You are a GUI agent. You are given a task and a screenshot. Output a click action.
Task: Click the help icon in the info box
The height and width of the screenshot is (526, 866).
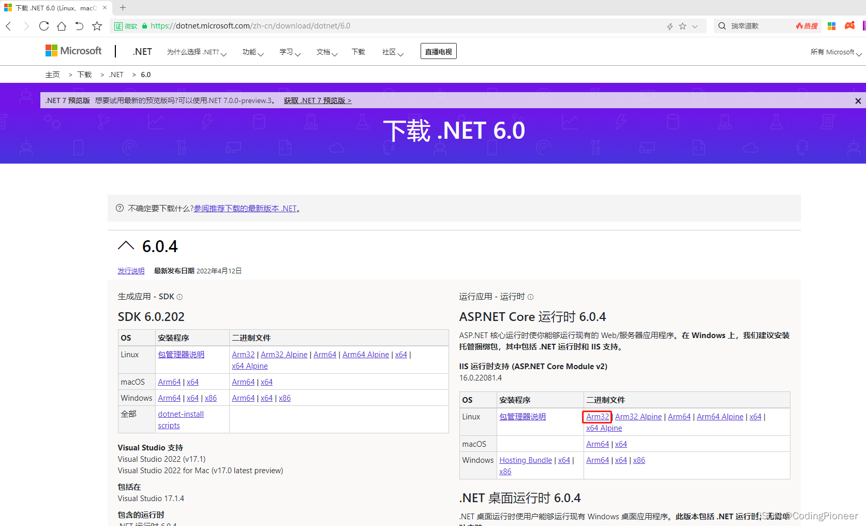(x=120, y=208)
